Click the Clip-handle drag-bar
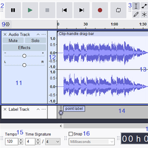This screenshot has height=148, width=148. coord(102,34)
